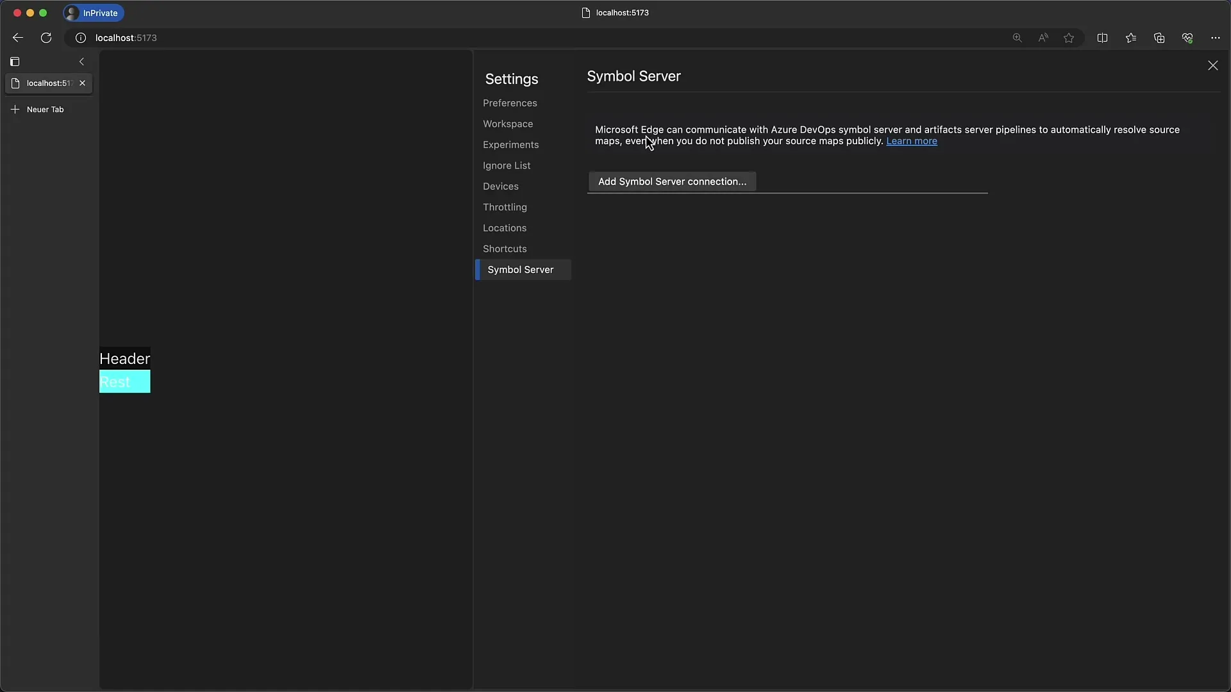The width and height of the screenshot is (1231, 692).
Task: Open split screen icon in toolbar
Action: point(1102,38)
